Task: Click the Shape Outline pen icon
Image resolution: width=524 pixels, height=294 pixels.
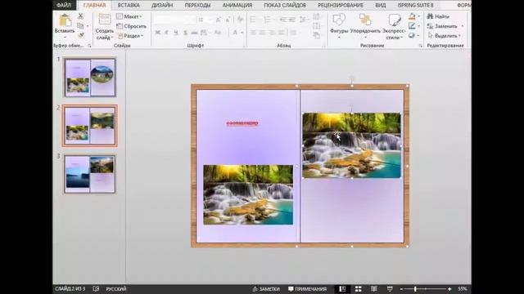Action: pos(412,25)
